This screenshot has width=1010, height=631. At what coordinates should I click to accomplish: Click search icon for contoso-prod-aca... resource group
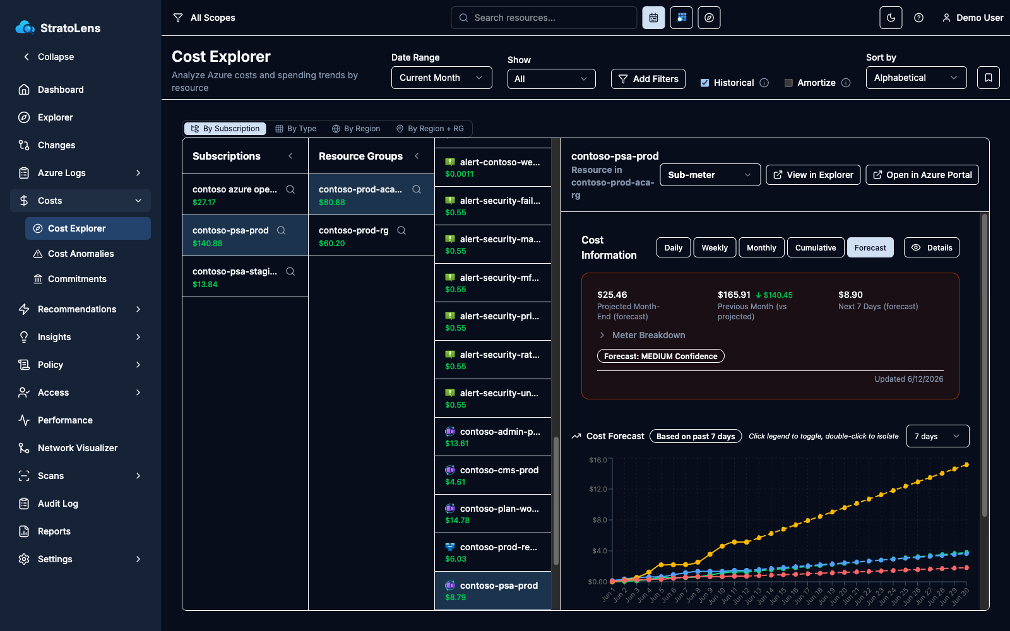(x=417, y=189)
